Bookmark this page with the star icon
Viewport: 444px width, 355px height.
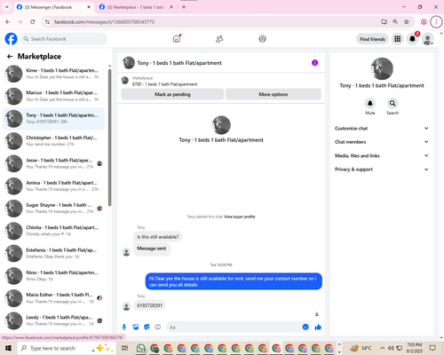point(407,22)
